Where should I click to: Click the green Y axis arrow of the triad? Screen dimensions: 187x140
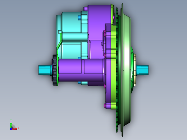click(11, 125)
